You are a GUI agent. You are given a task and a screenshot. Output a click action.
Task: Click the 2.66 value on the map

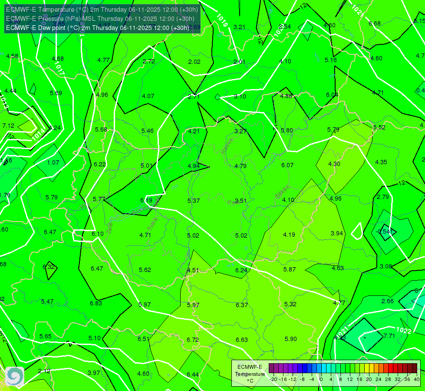(388, 301)
